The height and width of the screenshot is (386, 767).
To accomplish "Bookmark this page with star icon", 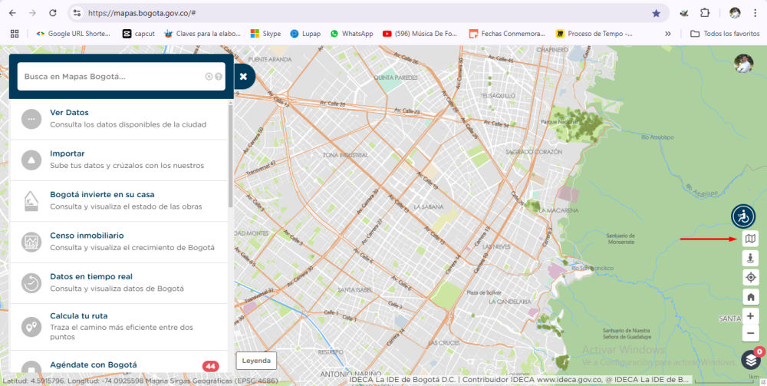I will (x=656, y=13).
